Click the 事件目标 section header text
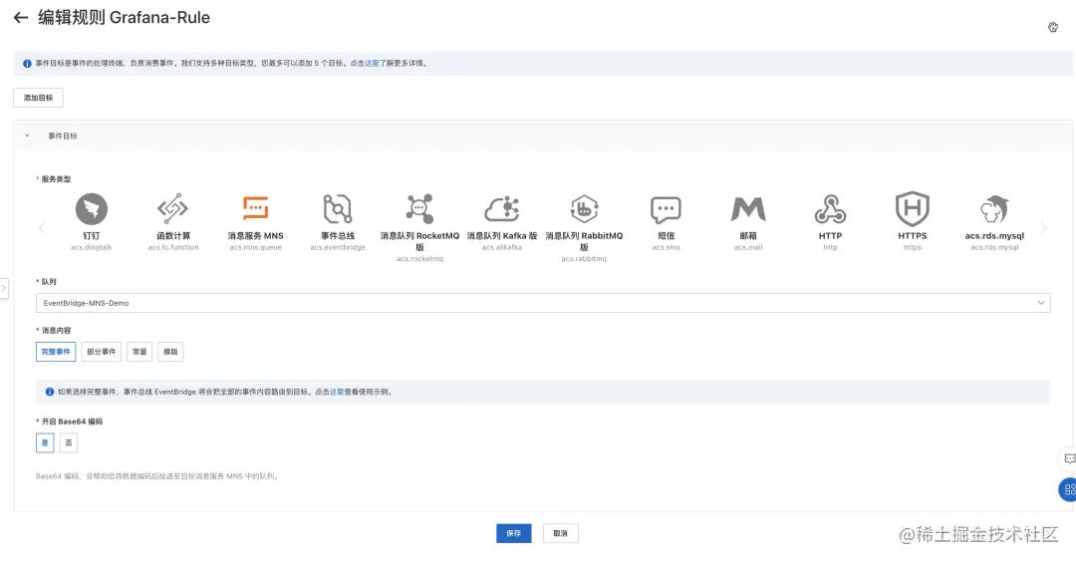The width and height of the screenshot is (1076, 562). pos(63,136)
